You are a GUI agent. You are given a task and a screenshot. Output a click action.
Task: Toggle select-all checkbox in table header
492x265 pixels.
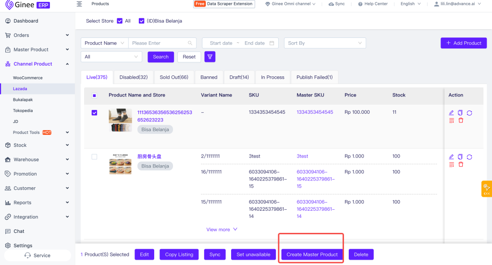tap(94, 96)
